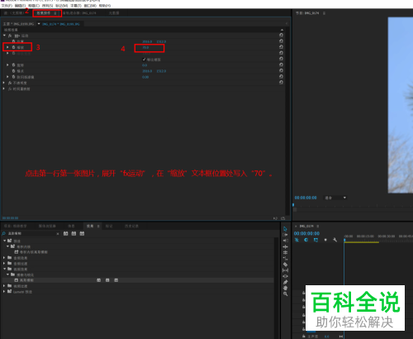
Task: Click the timeline playhead at sequence start
Action: click(x=344, y=241)
